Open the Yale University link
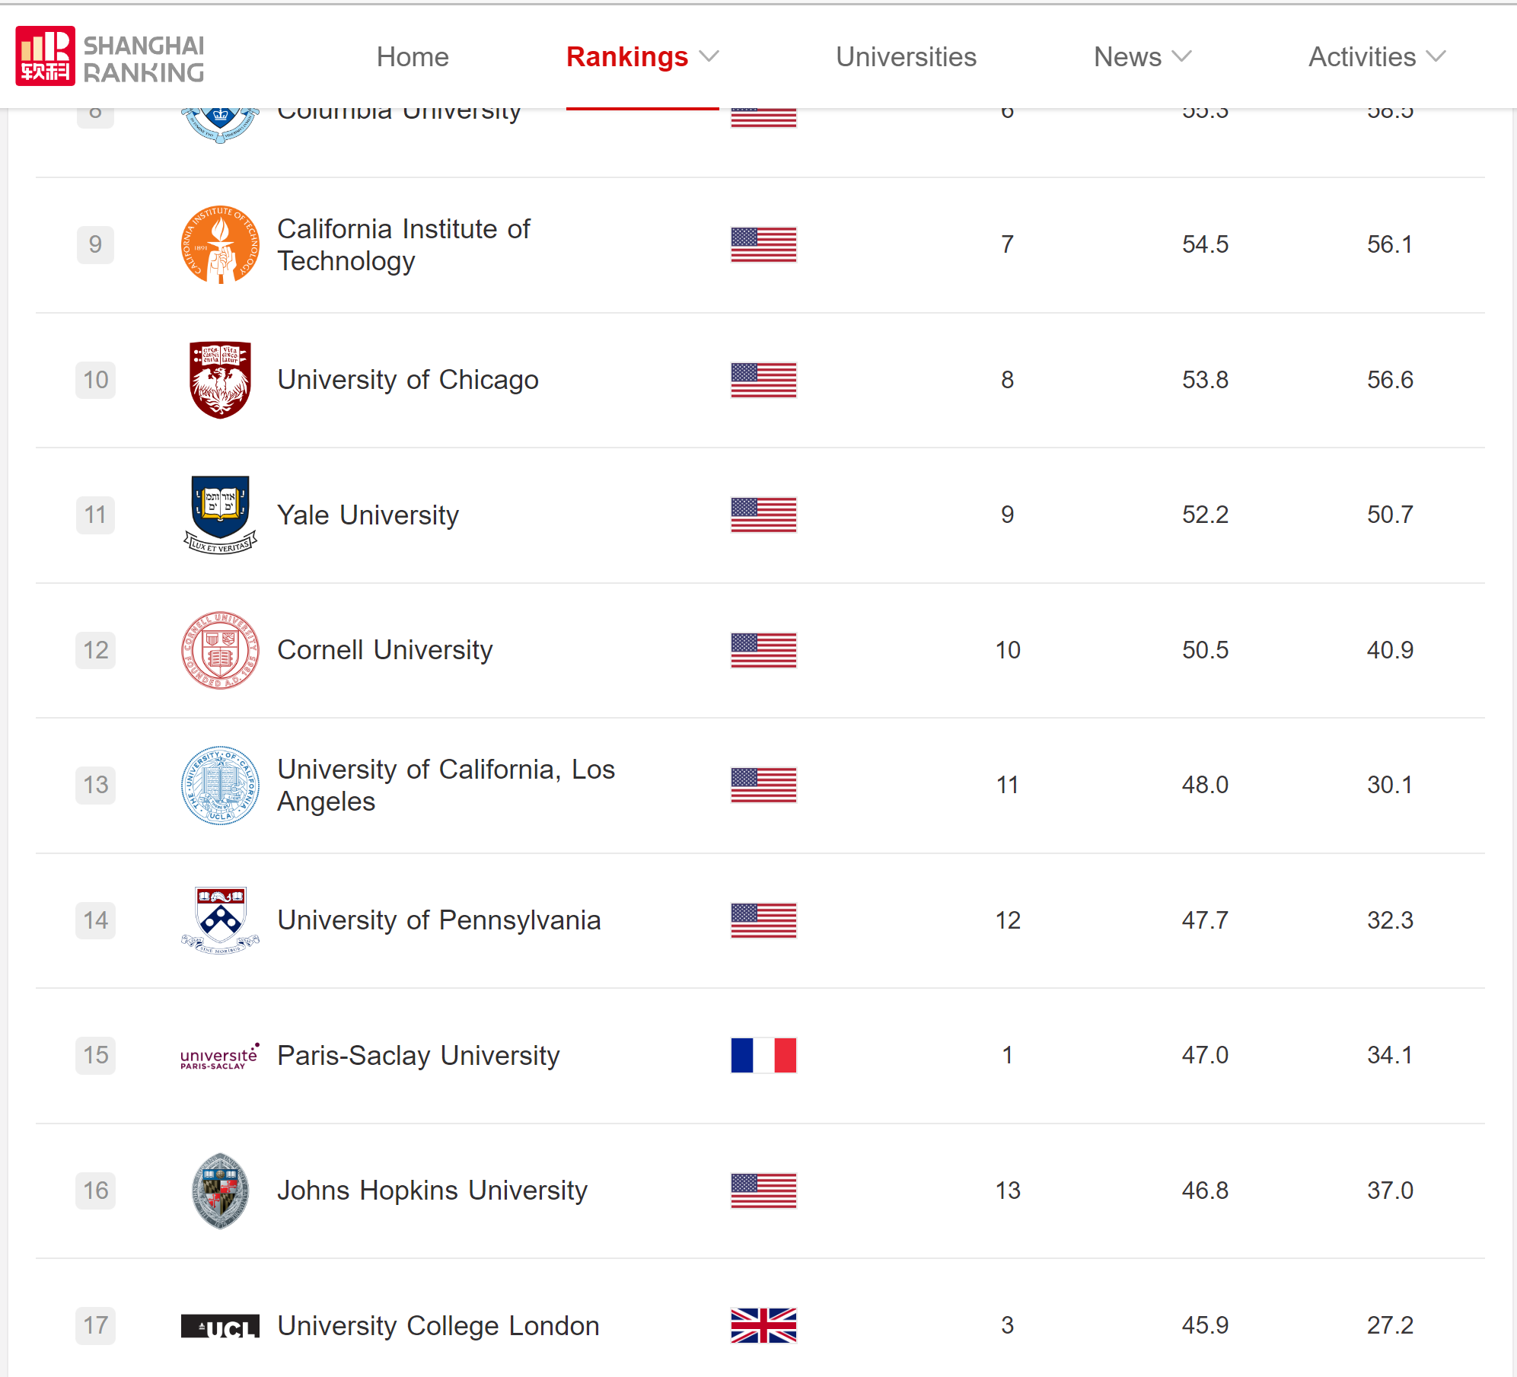 click(x=368, y=515)
